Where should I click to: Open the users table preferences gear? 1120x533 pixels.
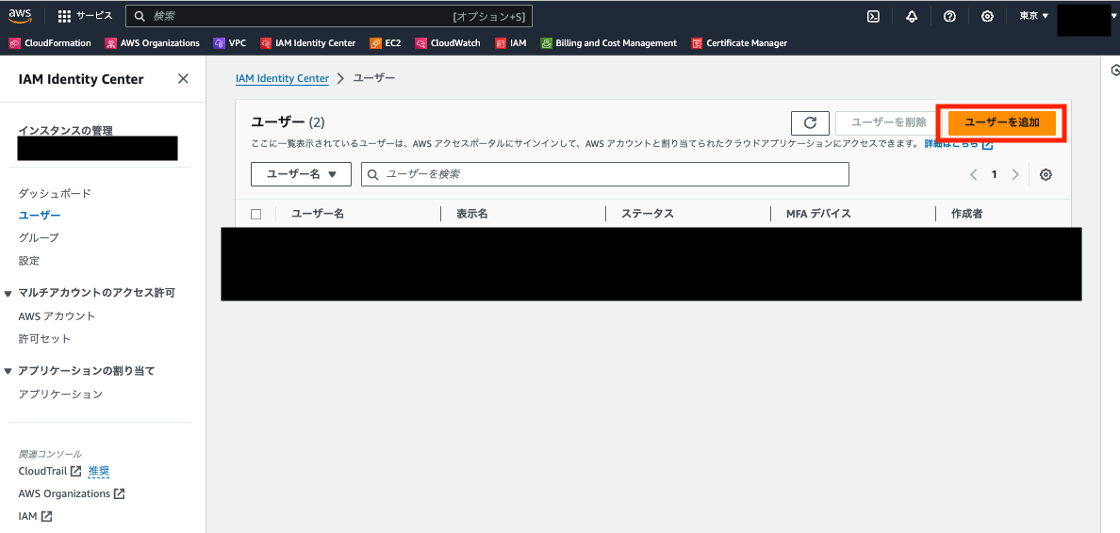pyautogui.click(x=1046, y=174)
